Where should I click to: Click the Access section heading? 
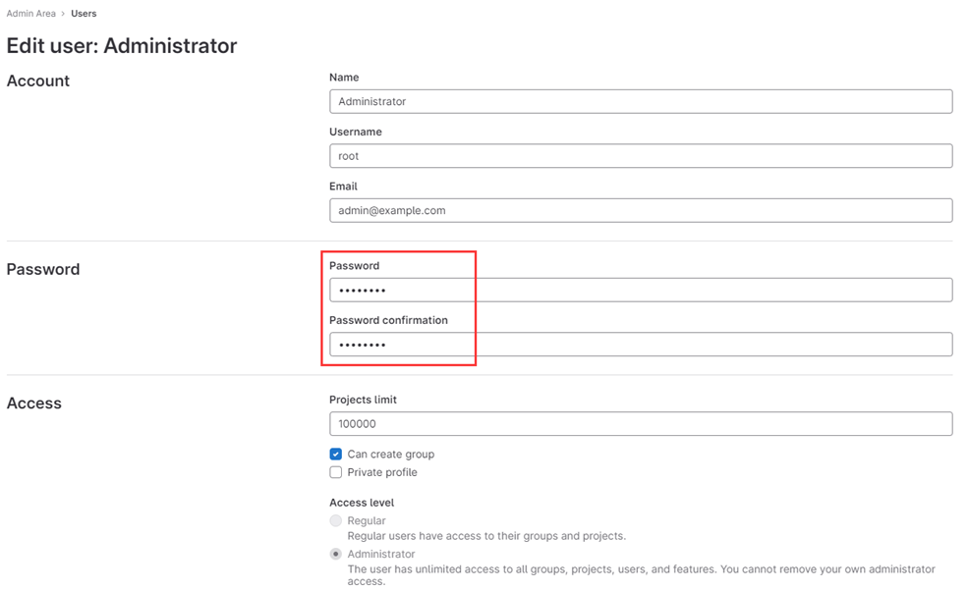(x=34, y=403)
